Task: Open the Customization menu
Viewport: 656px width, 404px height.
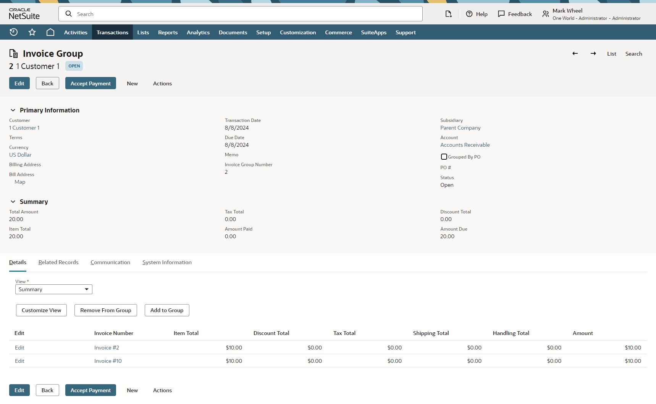Action: [298, 32]
